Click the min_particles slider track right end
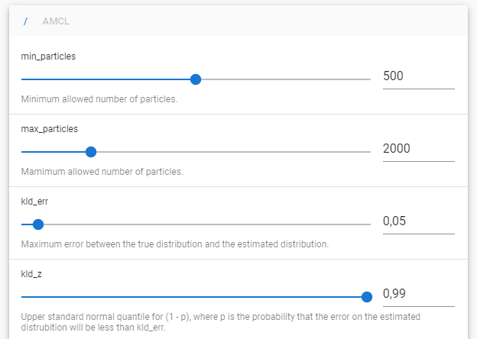Viewport: 477px width, 339px height. pos(369,79)
